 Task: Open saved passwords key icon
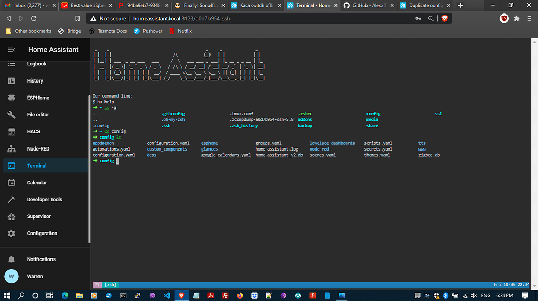[418, 19]
